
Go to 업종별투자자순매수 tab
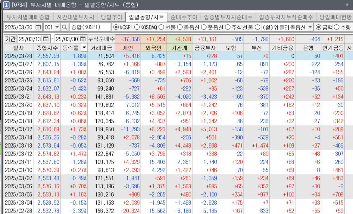tap(228, 17)
